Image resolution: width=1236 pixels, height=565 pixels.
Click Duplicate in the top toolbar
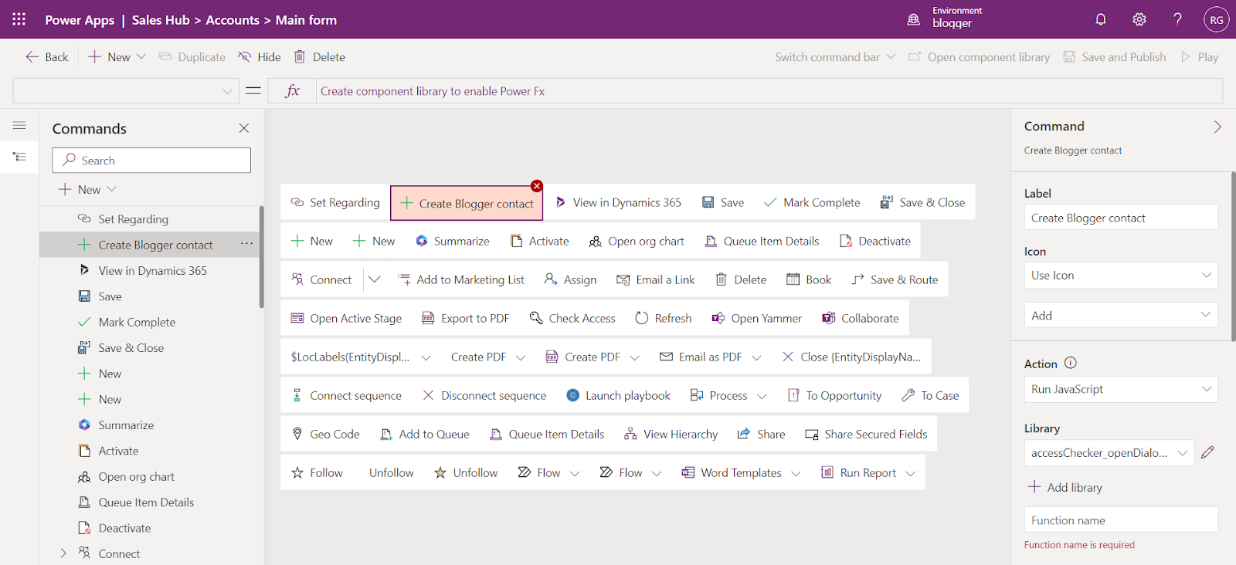192,57
